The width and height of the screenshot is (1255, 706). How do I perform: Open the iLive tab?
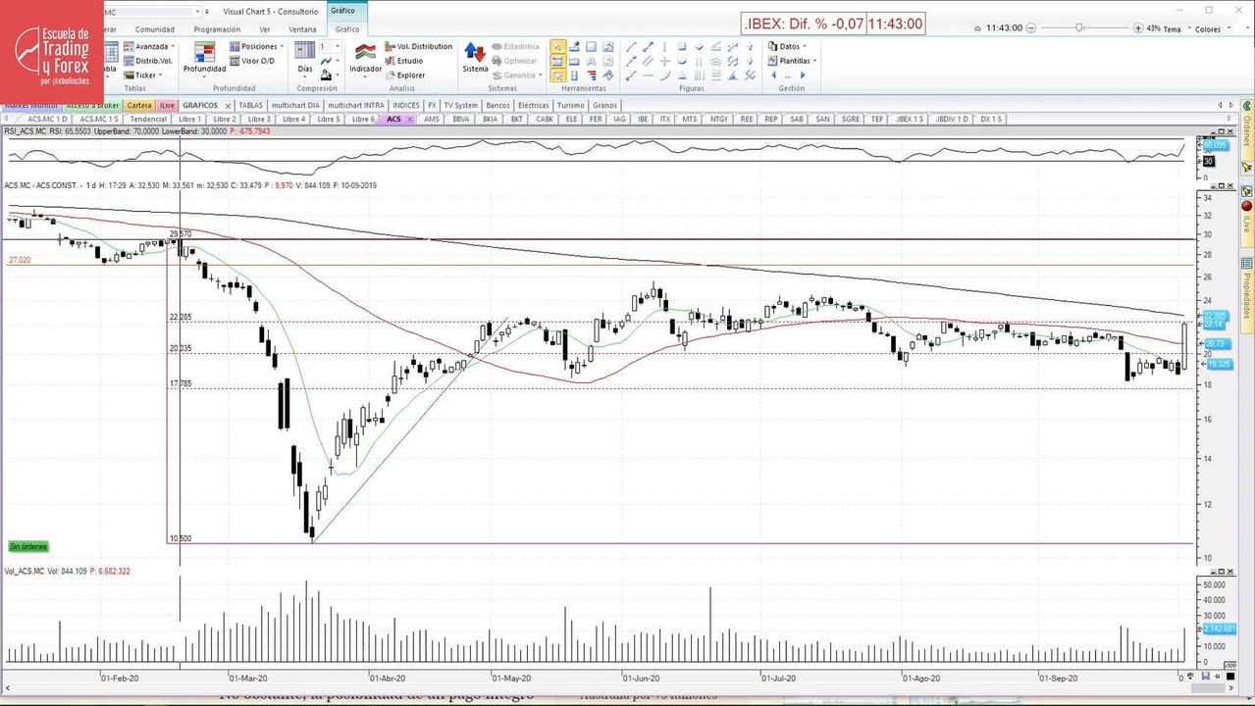[x=167, y=105]
